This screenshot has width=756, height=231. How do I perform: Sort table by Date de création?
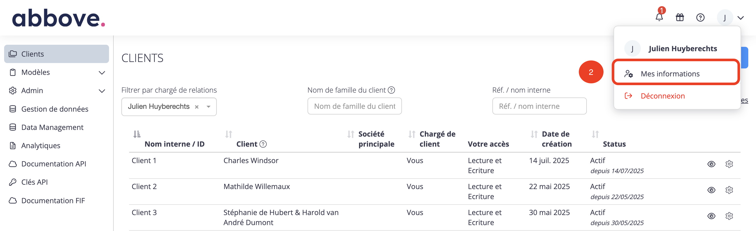pos(534,134)
